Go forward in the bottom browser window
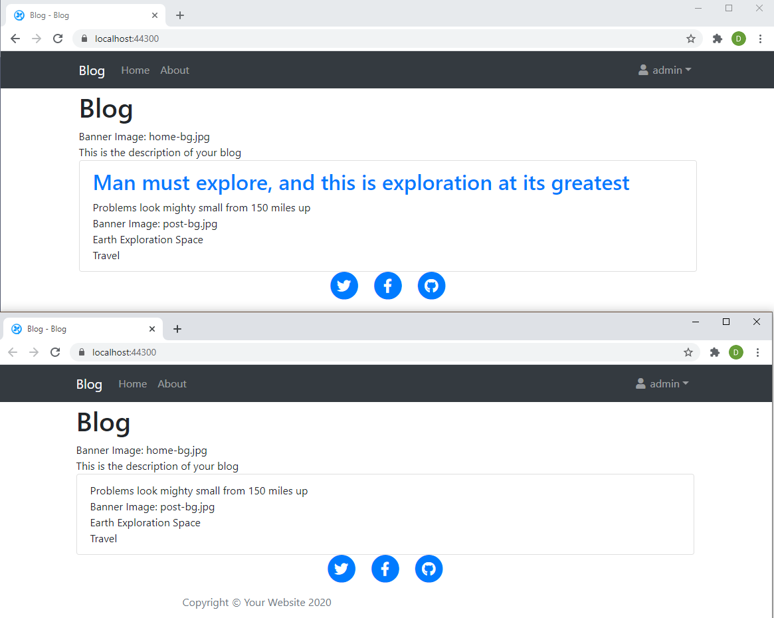Image resolution: width=774 pixels, height=618 pixels. point(34,352)
